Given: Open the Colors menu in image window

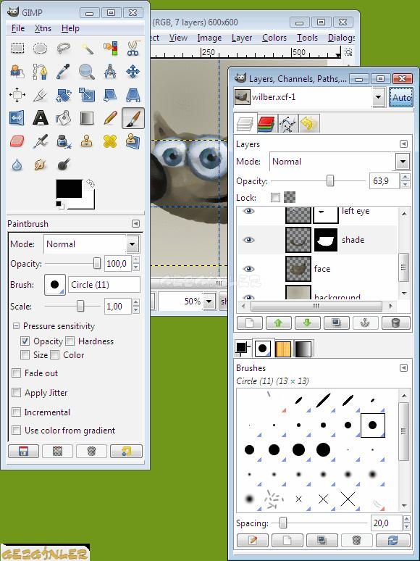Looking at the screenshot, I should [x=274, y=38].
